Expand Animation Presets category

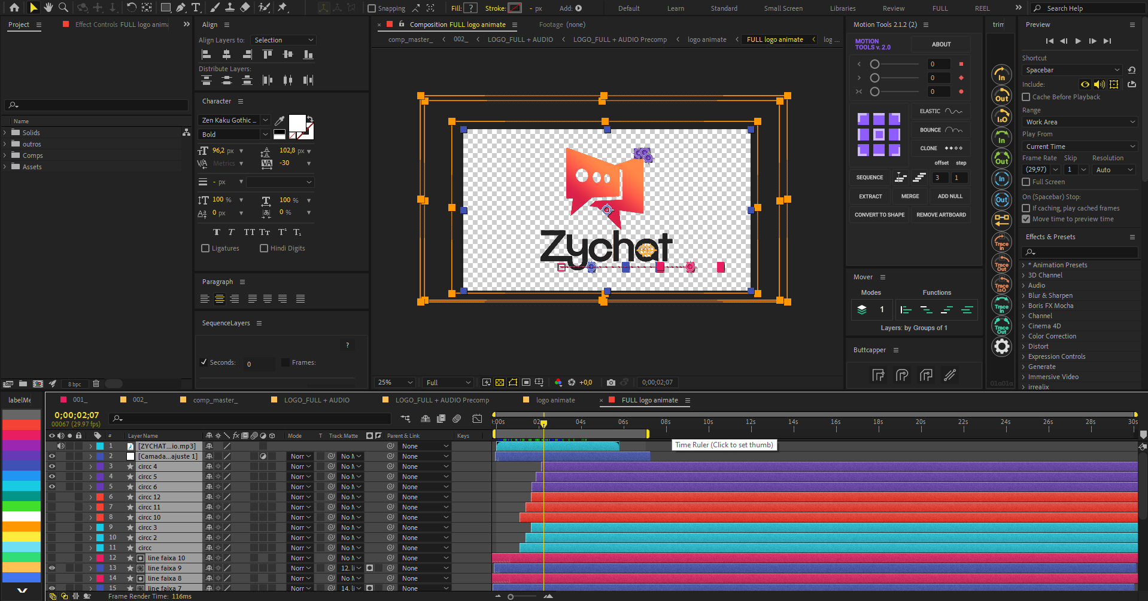[x=1024, y=265]
